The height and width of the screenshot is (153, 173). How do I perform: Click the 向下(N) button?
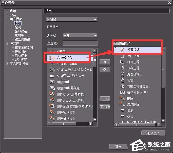click(105, 106)
